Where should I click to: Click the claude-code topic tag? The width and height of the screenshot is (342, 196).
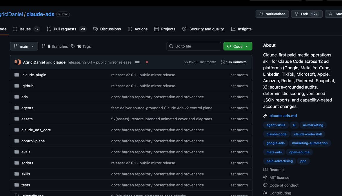276,134
